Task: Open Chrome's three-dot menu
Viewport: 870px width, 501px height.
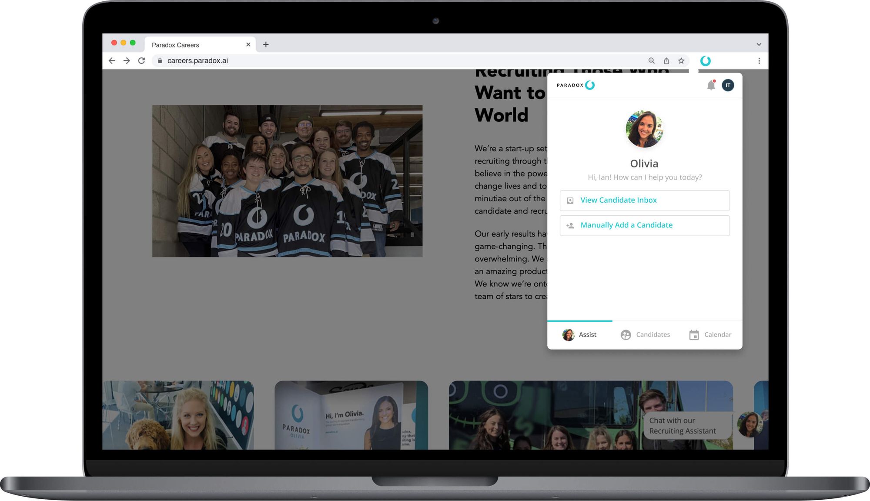Action: 759,61
